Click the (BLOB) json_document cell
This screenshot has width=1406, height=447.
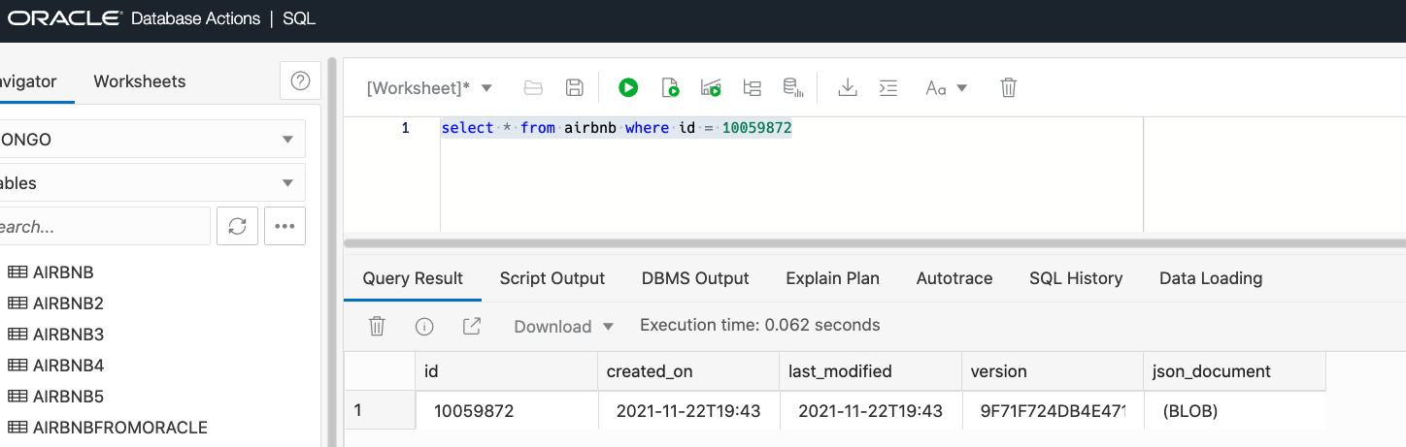point(1234,411)
